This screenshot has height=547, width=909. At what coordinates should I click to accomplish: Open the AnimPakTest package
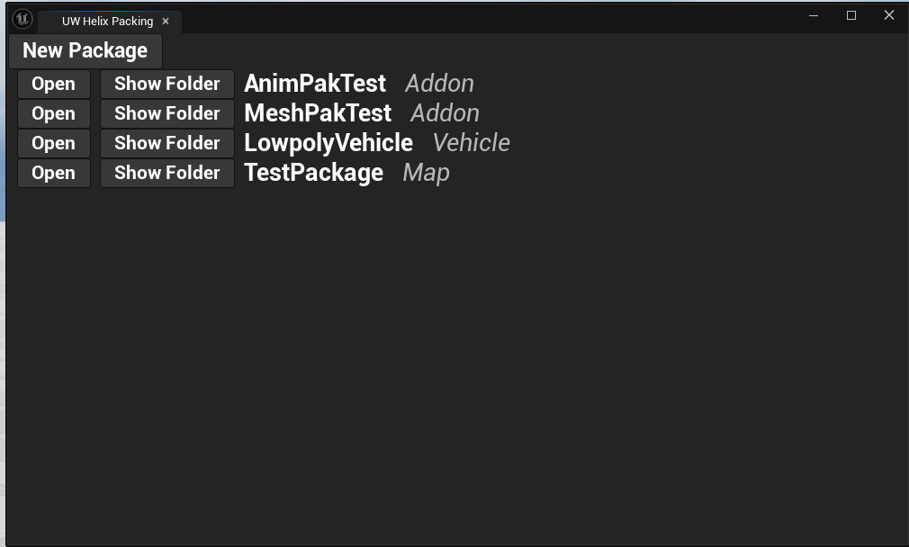point(54,85)
